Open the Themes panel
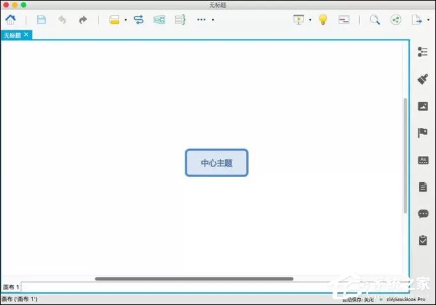This screenshot has width=436, height=305. click(423, 160)
